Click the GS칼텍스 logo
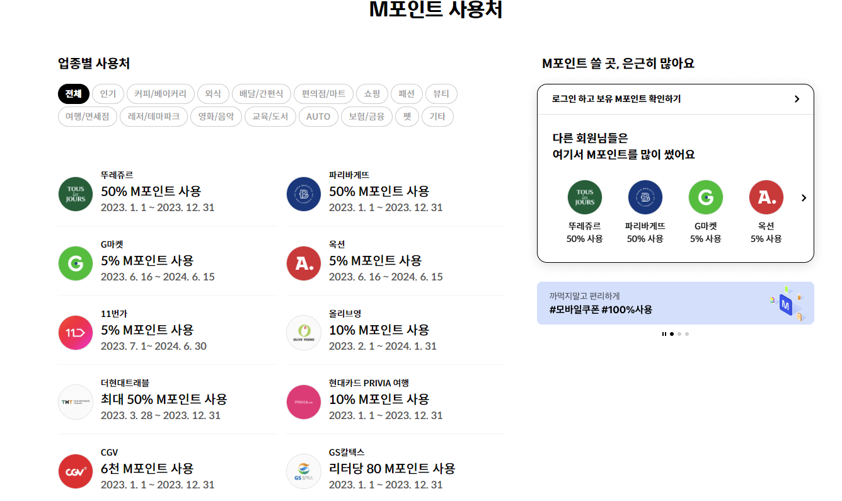The image size is (842, 501). (304, 471)
